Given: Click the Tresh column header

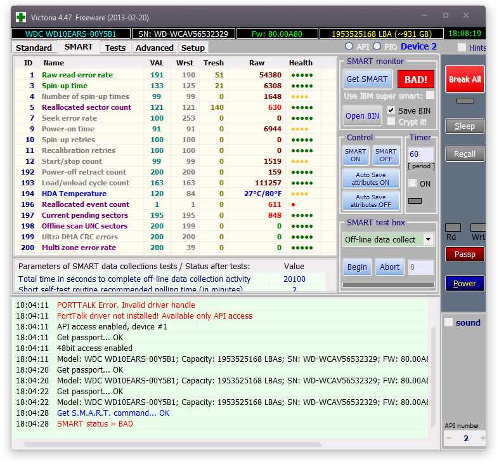Looking at the screenshot, I should point(214,63).
